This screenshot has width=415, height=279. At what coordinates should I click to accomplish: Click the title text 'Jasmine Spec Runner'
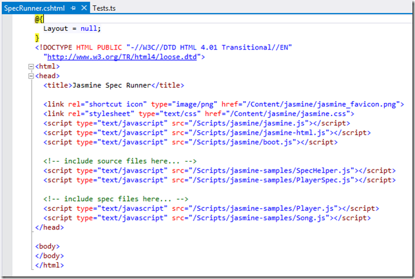[x=111, y=85]
